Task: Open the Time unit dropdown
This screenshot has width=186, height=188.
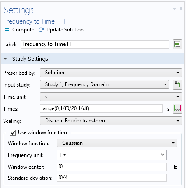Action: pos(111,97)
